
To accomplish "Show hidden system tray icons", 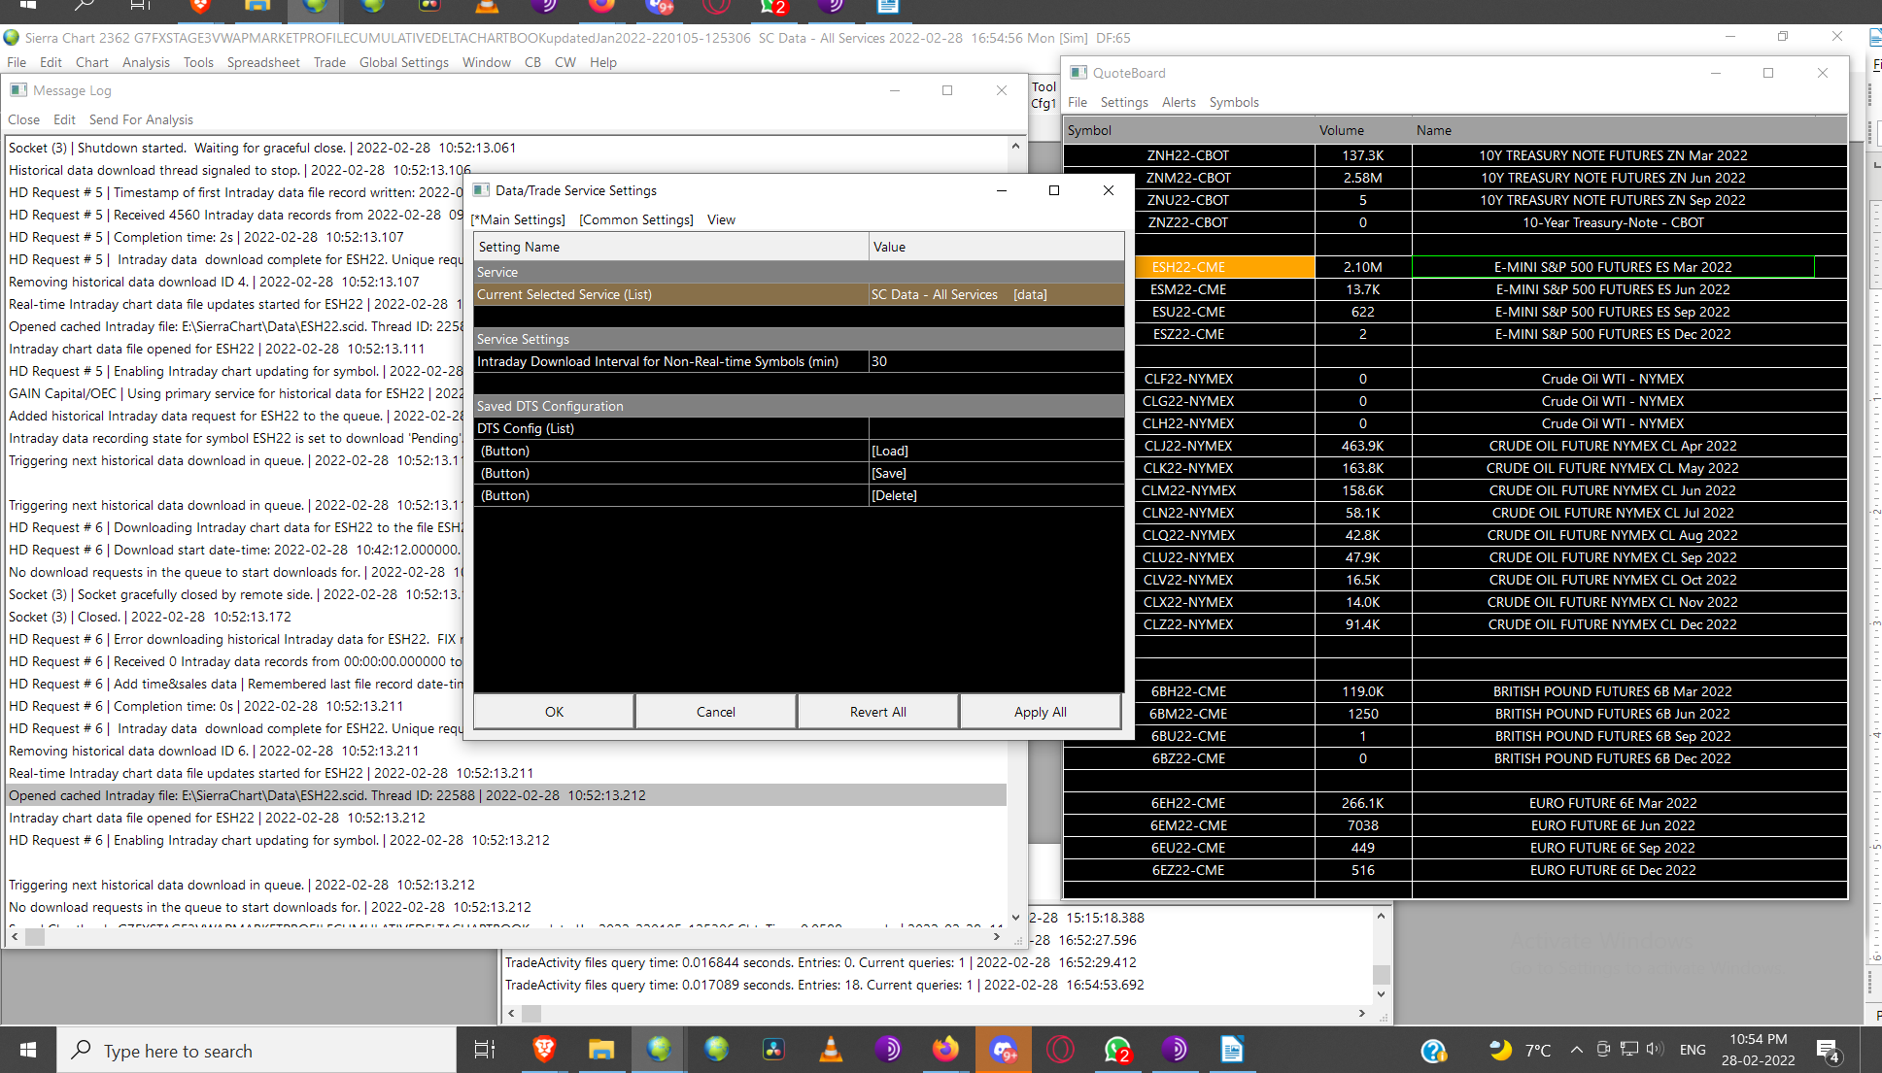I will 1576,1050.
